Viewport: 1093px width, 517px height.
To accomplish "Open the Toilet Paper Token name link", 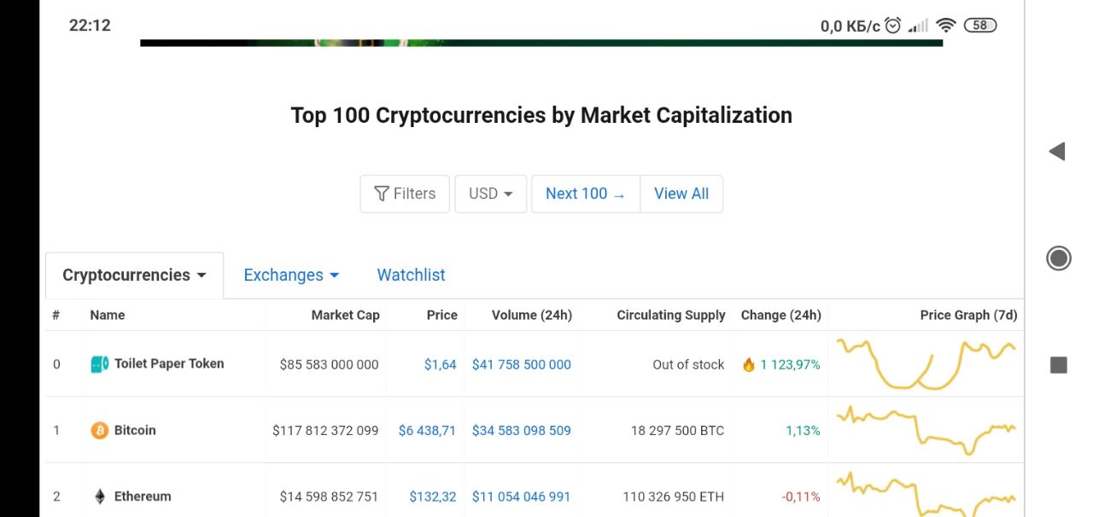I will coord(169,363).
